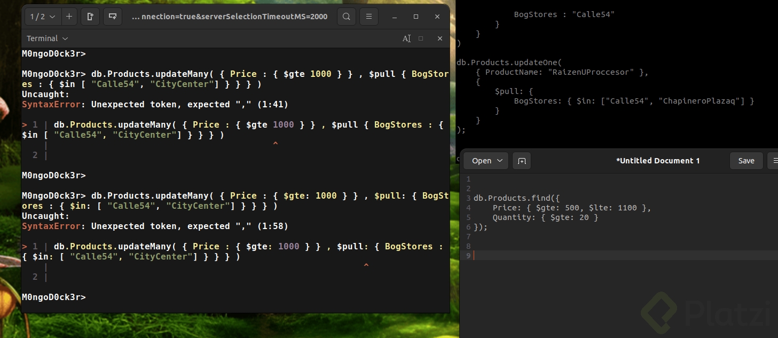Viewport: 778px width, 338px height.
Task: Click line number 7 in editor gutter
Action: [x=468, y=237]
